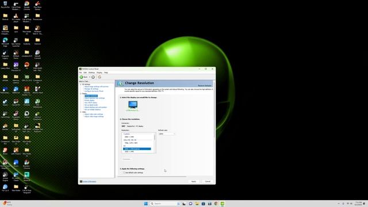Open Manage 3D settings
The width and height of the screenshot is (368, 207).
click(91, 89)
